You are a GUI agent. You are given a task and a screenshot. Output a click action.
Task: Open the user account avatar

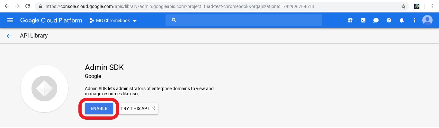pos(427,20)
